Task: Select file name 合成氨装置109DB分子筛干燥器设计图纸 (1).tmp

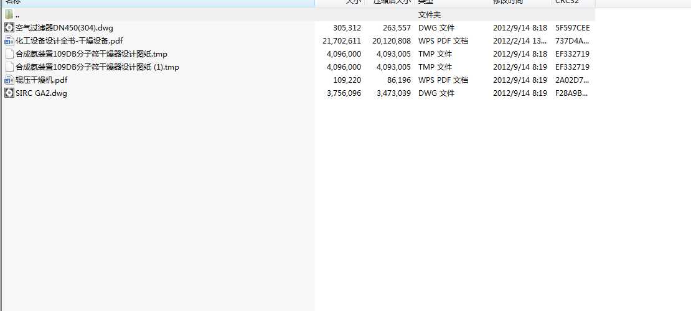Action: point(97,67)
